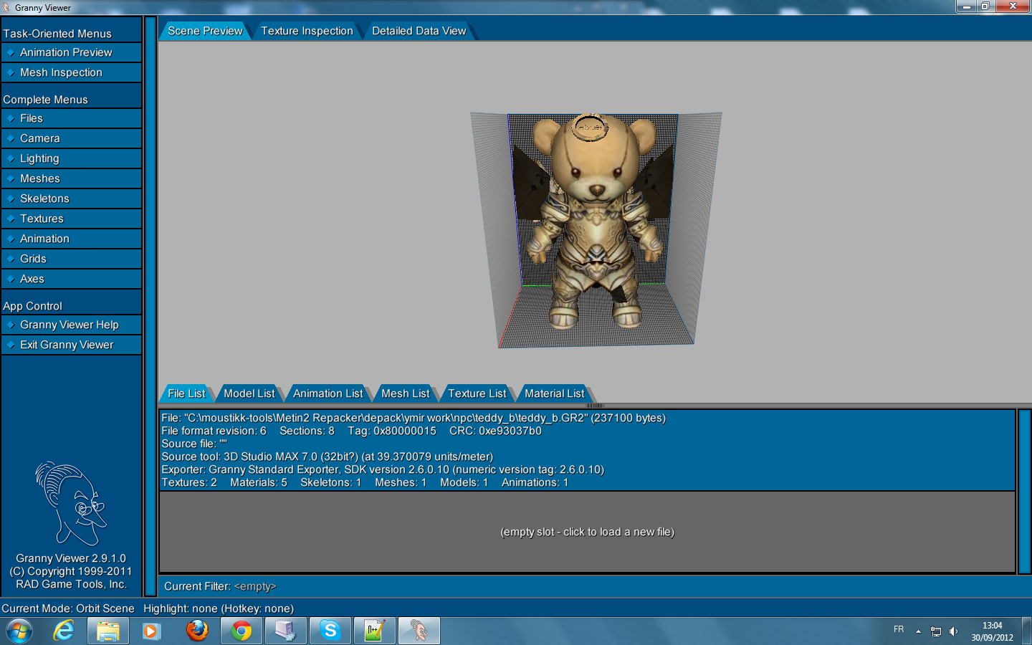Click 'Highlight: none (Hotkey: none)' status text
The image size is (1032, 645).
click(x=219, y=608)
